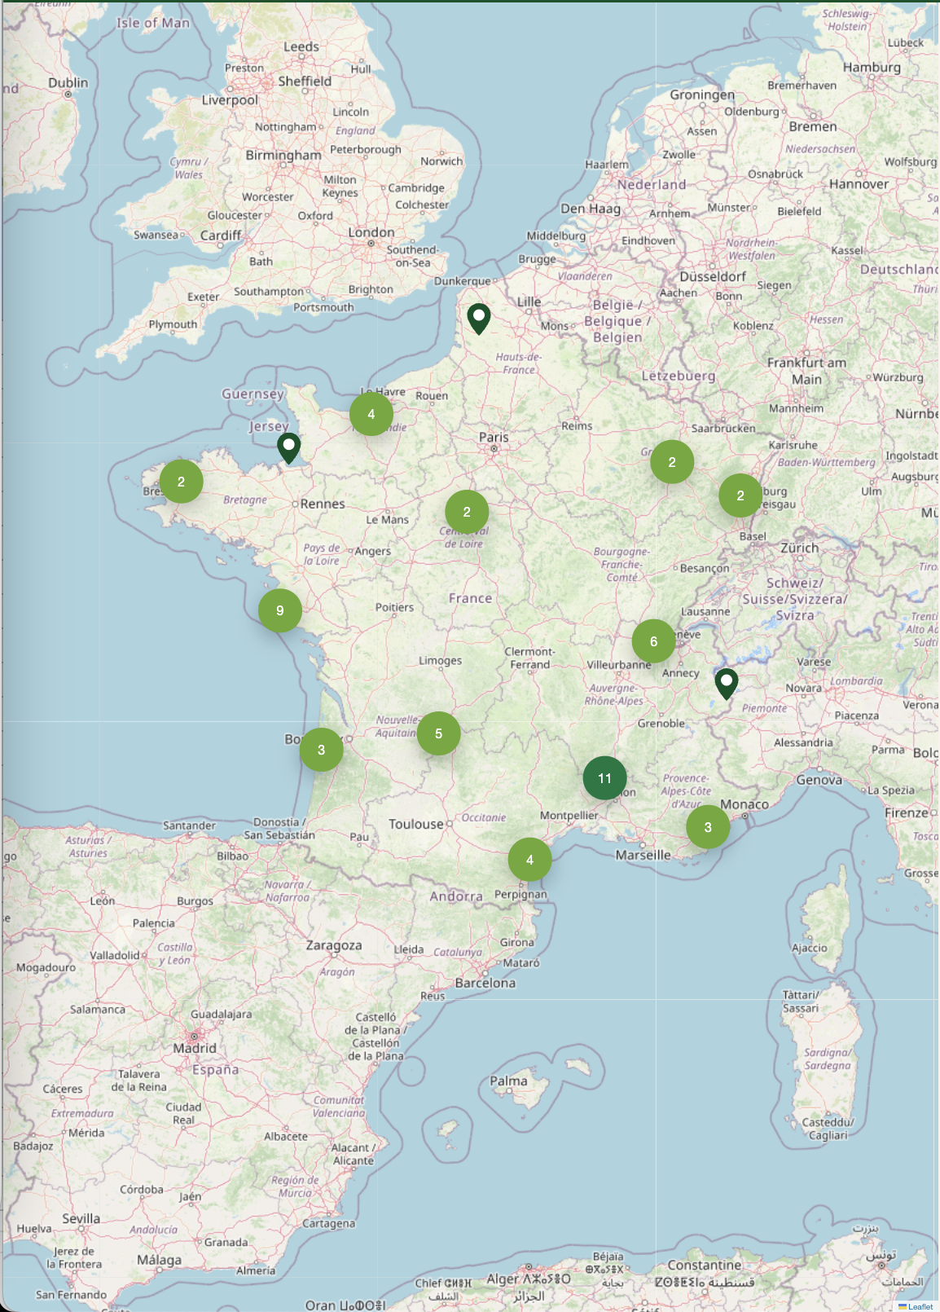
Task: Expand the cluster of 9 on Atlantic coast
Action: pos(279,610)
